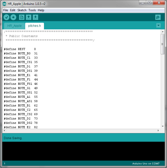Click the '#define NOTE_GS1 52' line
Image resolution: width=167 pixels, height=168 pixels.
point(21,92)
